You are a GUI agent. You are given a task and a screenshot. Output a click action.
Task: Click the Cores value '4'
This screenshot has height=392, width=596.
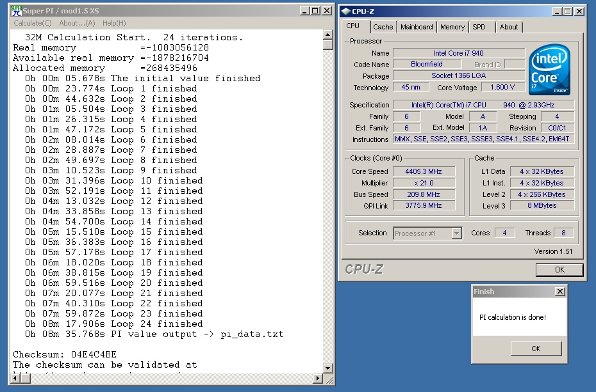point(504,233)
